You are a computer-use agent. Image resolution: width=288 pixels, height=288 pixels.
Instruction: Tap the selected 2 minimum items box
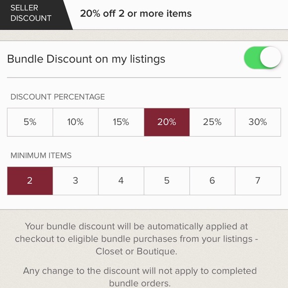tap(30, 181)
